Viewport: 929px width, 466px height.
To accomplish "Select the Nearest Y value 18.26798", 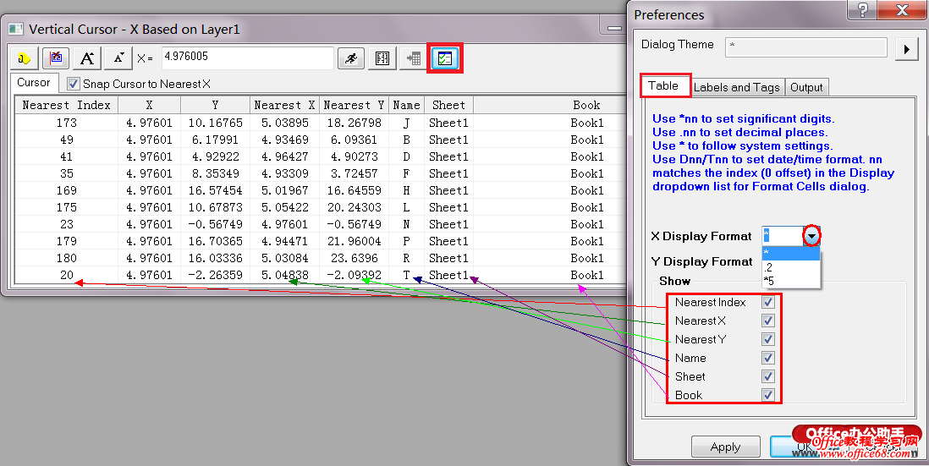I will click(354, 123).
